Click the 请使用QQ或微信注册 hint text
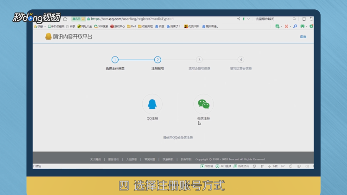This screenshot has width=347, height=195. click(178, 138)
